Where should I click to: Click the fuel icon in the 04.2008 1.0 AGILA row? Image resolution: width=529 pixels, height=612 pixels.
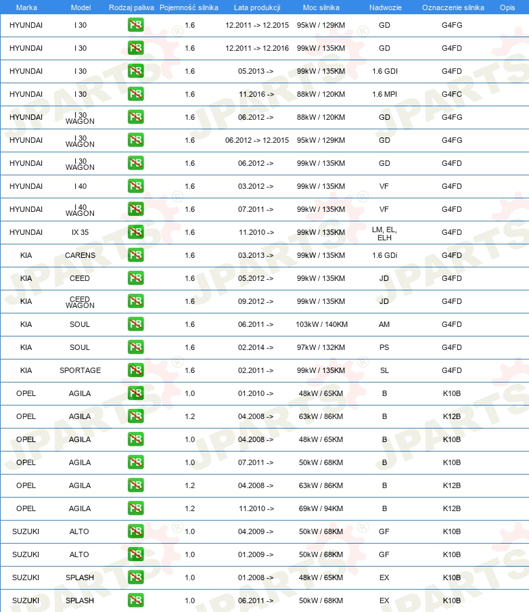(135, 439)
